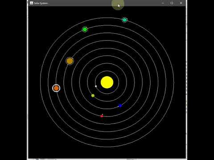Screen dimensions: 214x160
Task: Click the yellow sun at the center
Action: 107,82
